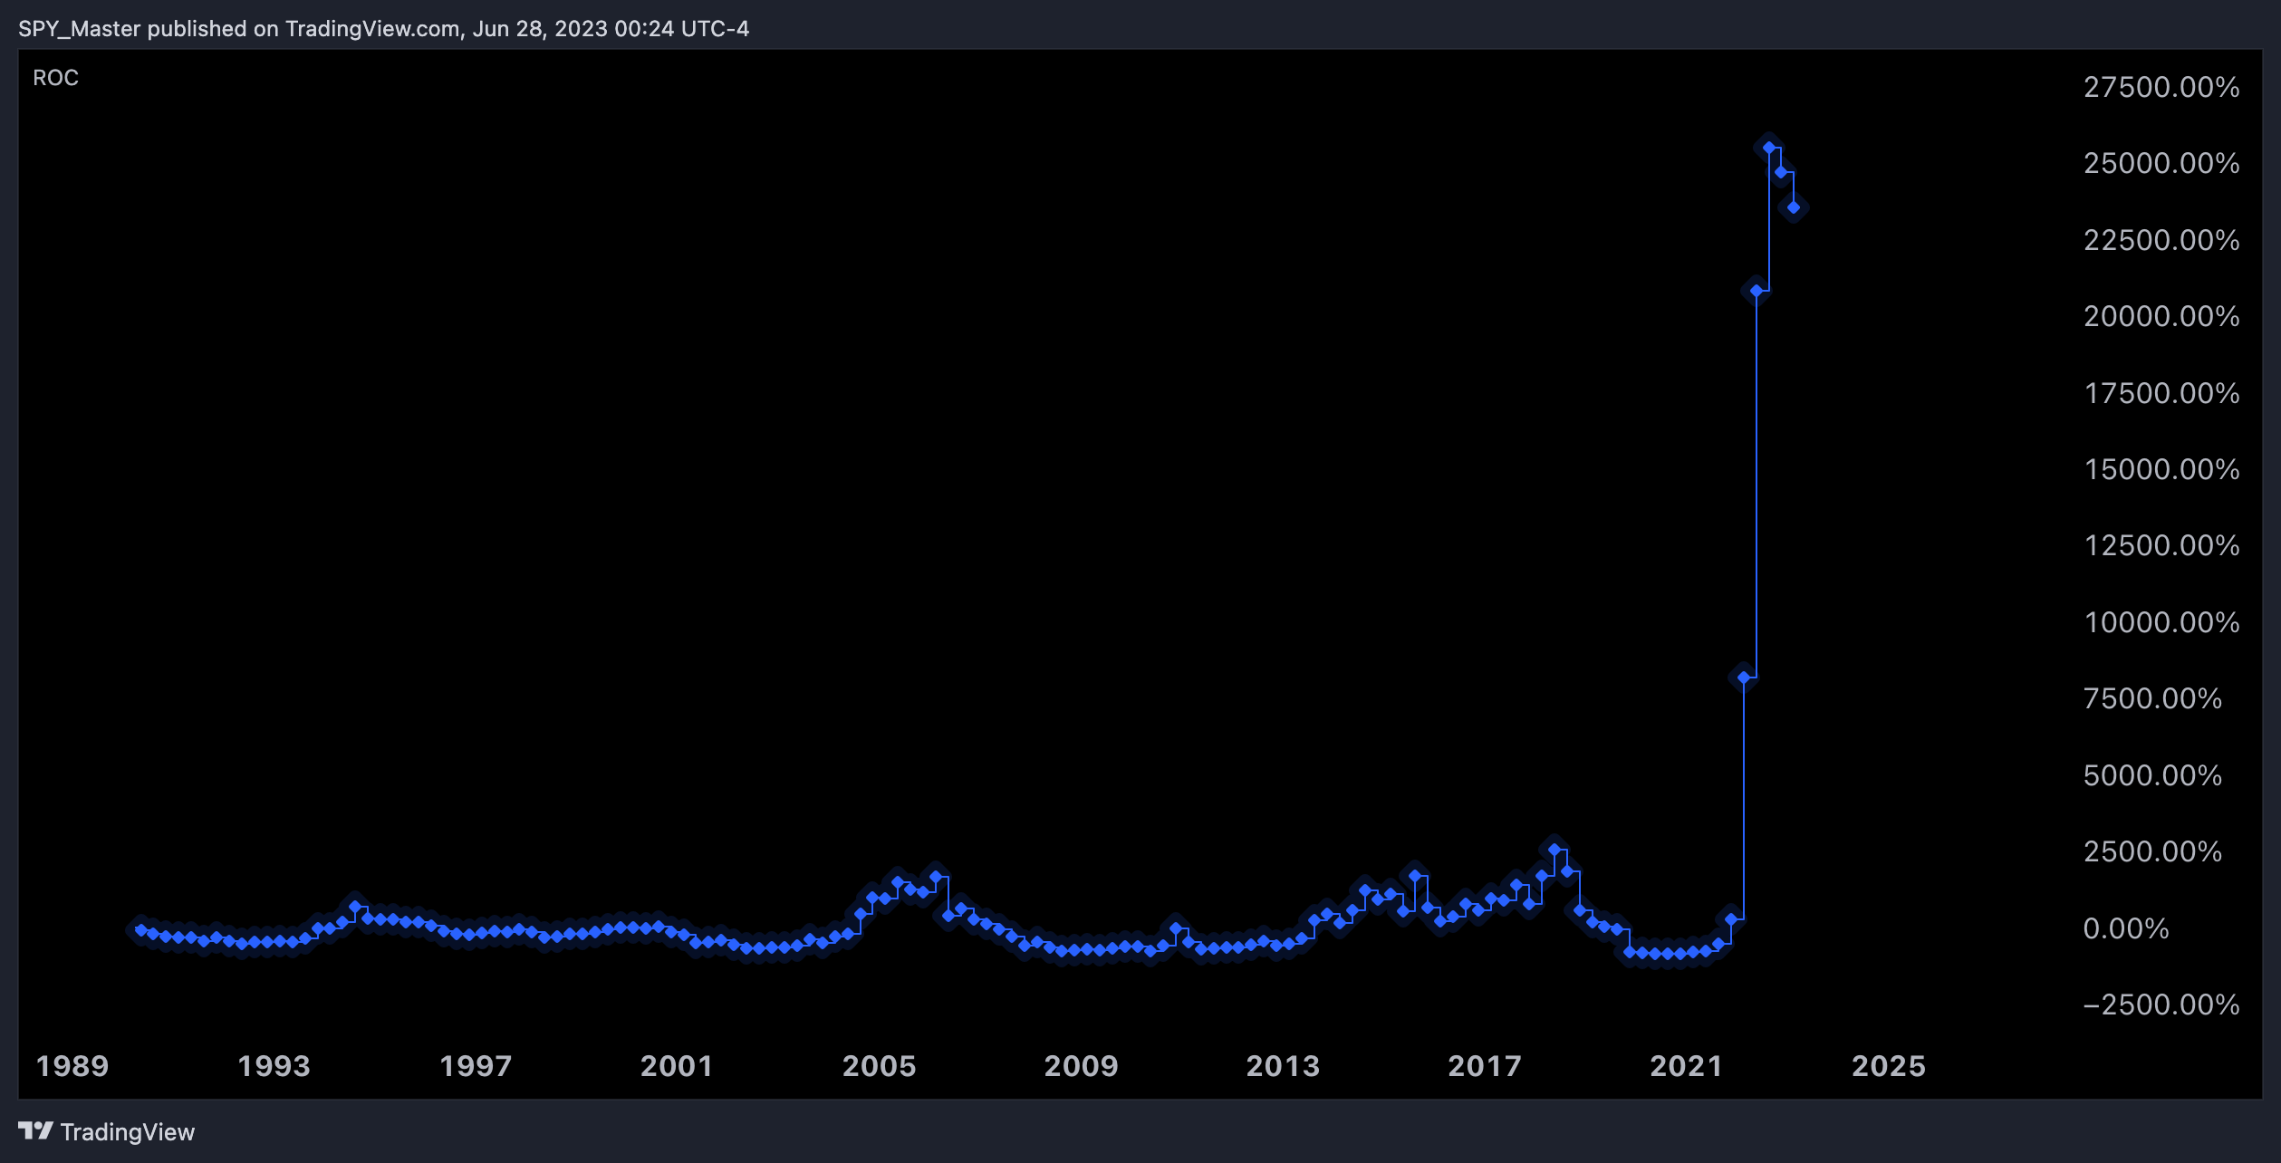The height and width of the screenshot is (1163, 2281).
Task: Click the publication header text by SPY_Master
Action: pos(383,29)
